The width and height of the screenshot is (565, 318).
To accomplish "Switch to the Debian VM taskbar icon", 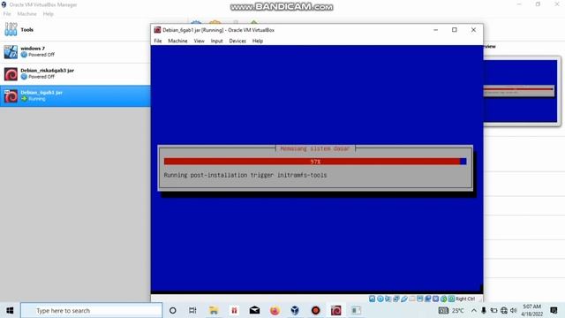I will pyautogui.click(x=335, y=310).
